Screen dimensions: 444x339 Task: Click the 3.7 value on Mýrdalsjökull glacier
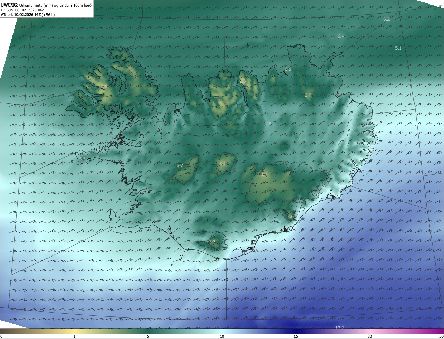[212, 242]
